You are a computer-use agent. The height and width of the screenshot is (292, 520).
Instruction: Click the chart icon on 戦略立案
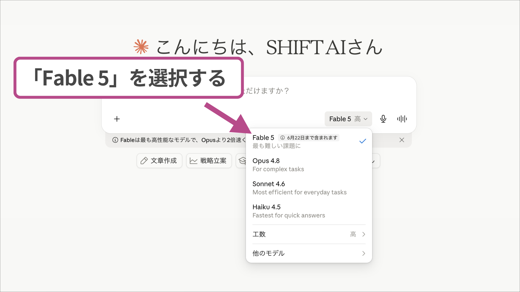tap(193, 161)
